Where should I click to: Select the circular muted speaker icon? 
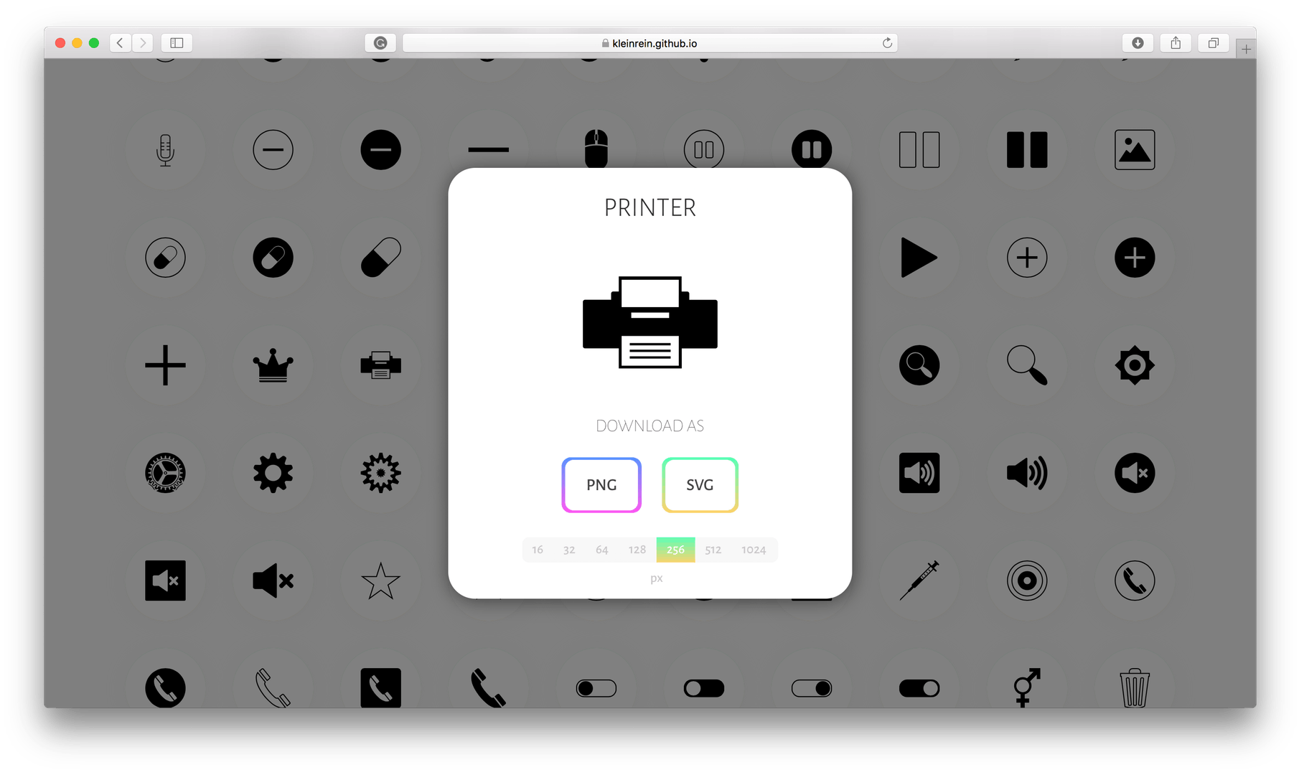1135,473
